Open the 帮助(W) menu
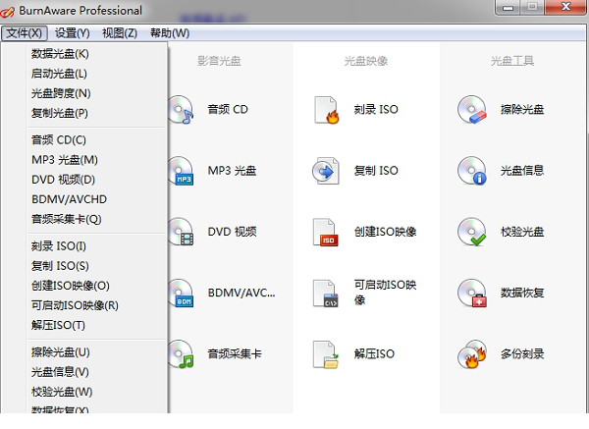The width and height of the screenshot is (589, 429). (170, 33)
